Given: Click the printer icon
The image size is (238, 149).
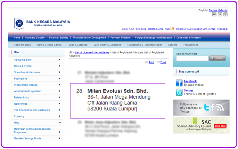Looking at the screenshot, I should coord(146,62).
